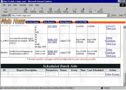
Task: Open the Help menu
Action: click(37, 5)
